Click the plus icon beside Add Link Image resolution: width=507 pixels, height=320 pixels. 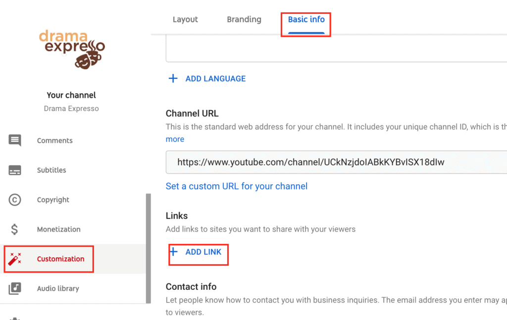pos(173,252)
